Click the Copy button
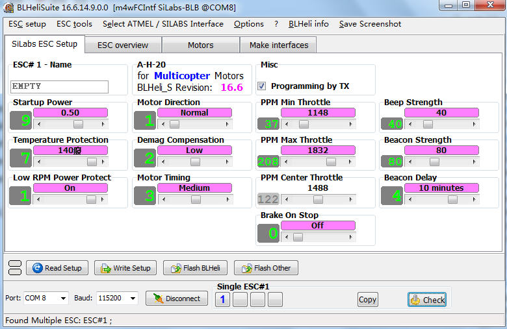 click(367, 300)
